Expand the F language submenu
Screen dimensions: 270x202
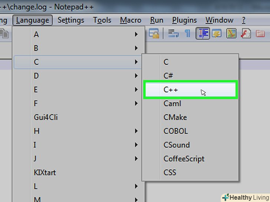coord(78,104)
